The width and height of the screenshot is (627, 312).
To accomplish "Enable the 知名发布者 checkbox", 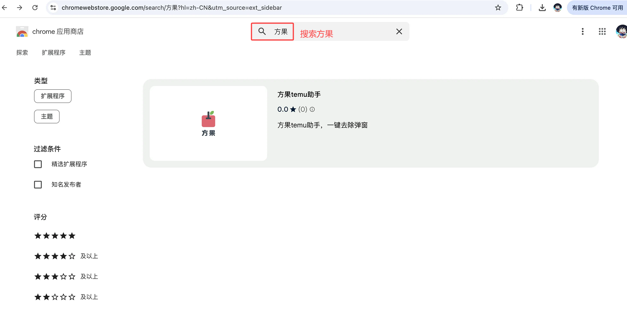I will pos(38,185).
